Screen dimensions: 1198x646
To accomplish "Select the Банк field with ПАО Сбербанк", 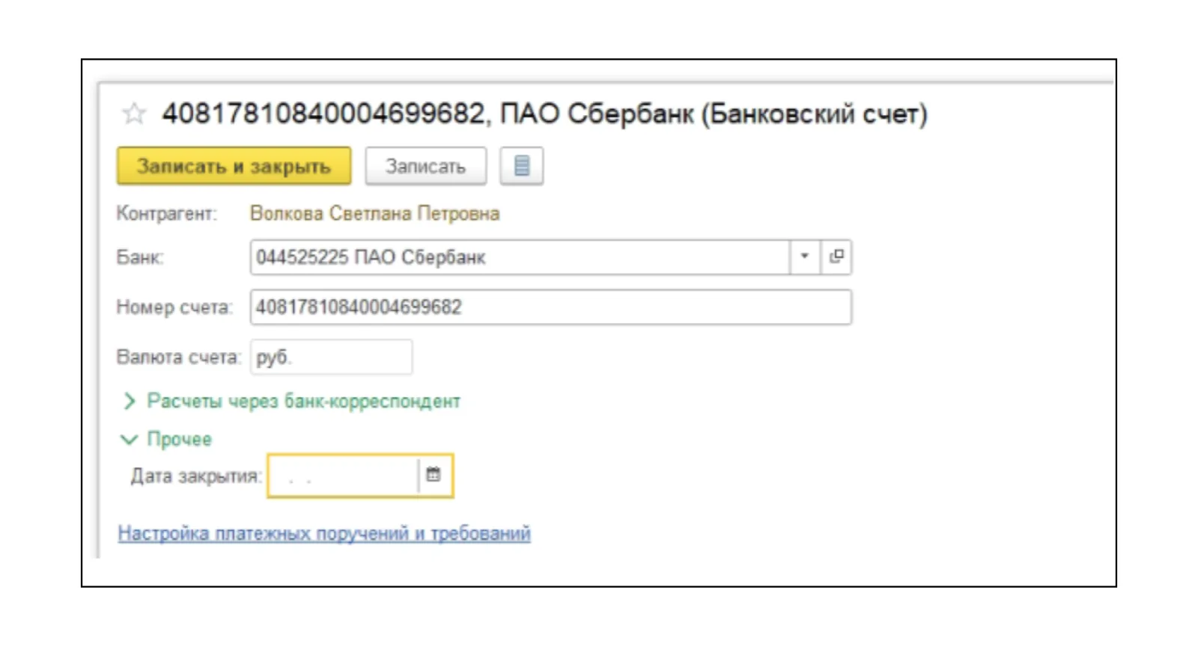I will tap(520, 257).
